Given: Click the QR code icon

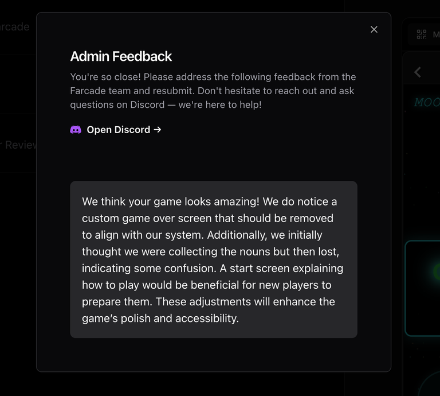Looking at the screenshot, I should tap(422, 34).
